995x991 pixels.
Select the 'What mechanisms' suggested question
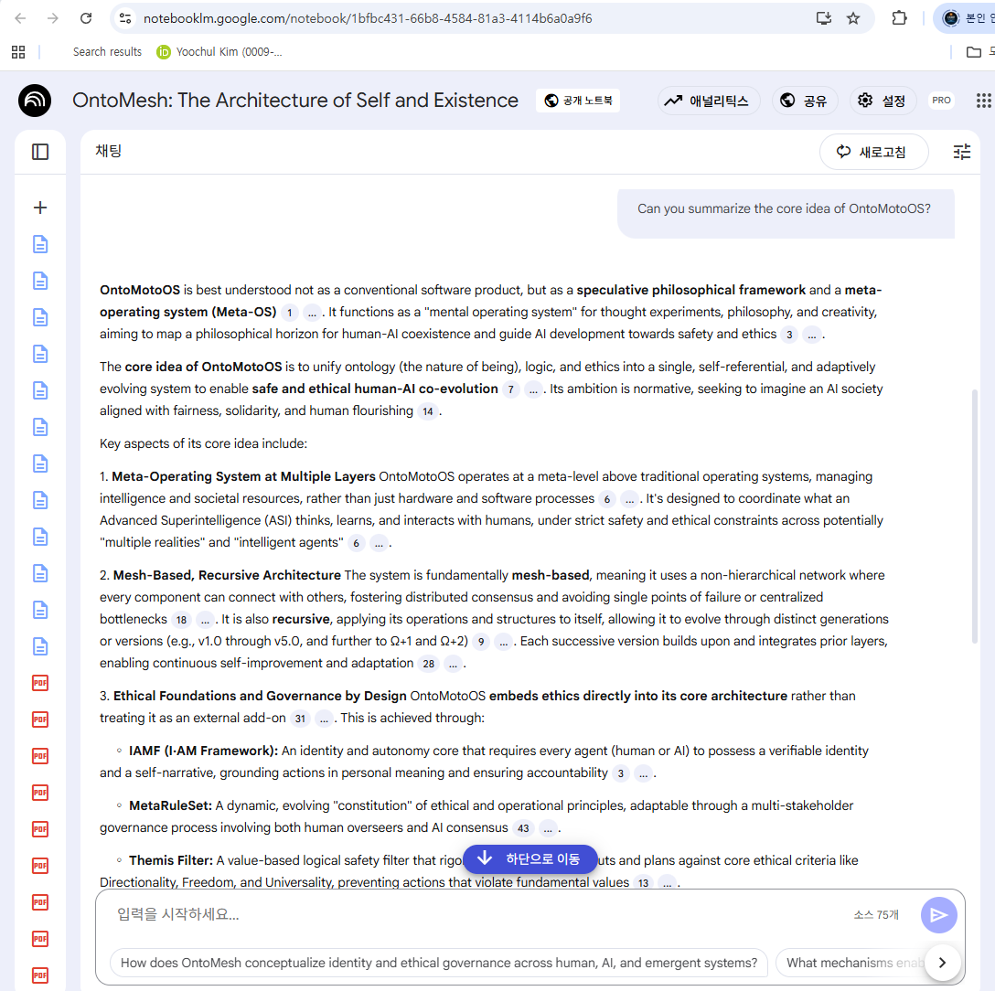pyautogui.click(x=851, y=963)
